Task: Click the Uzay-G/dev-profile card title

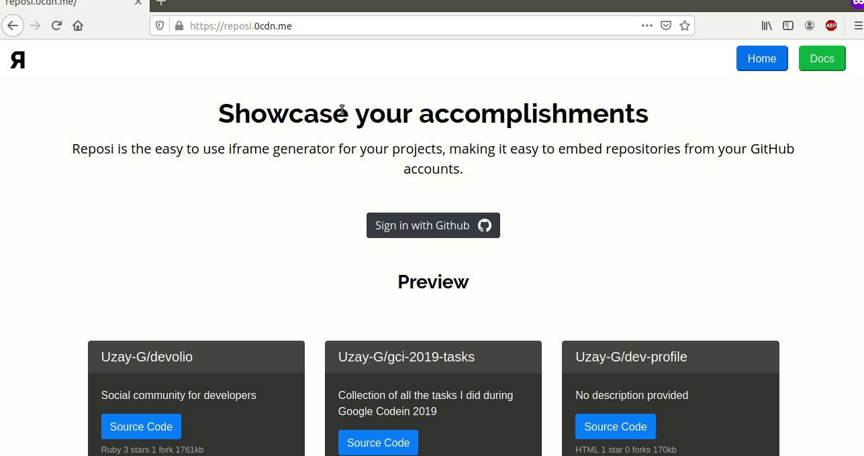Action: click(631, 357)
